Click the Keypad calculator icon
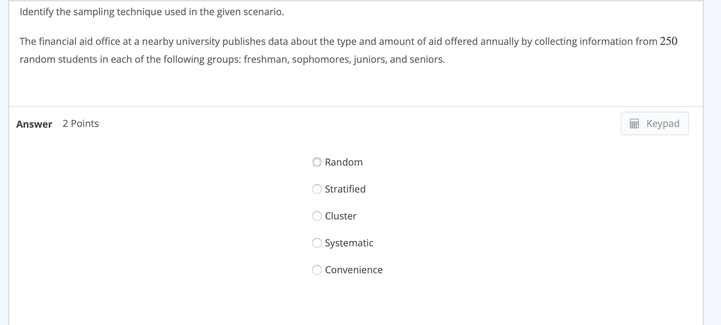The height and width of the screenshot is (325, 721). 634,124
